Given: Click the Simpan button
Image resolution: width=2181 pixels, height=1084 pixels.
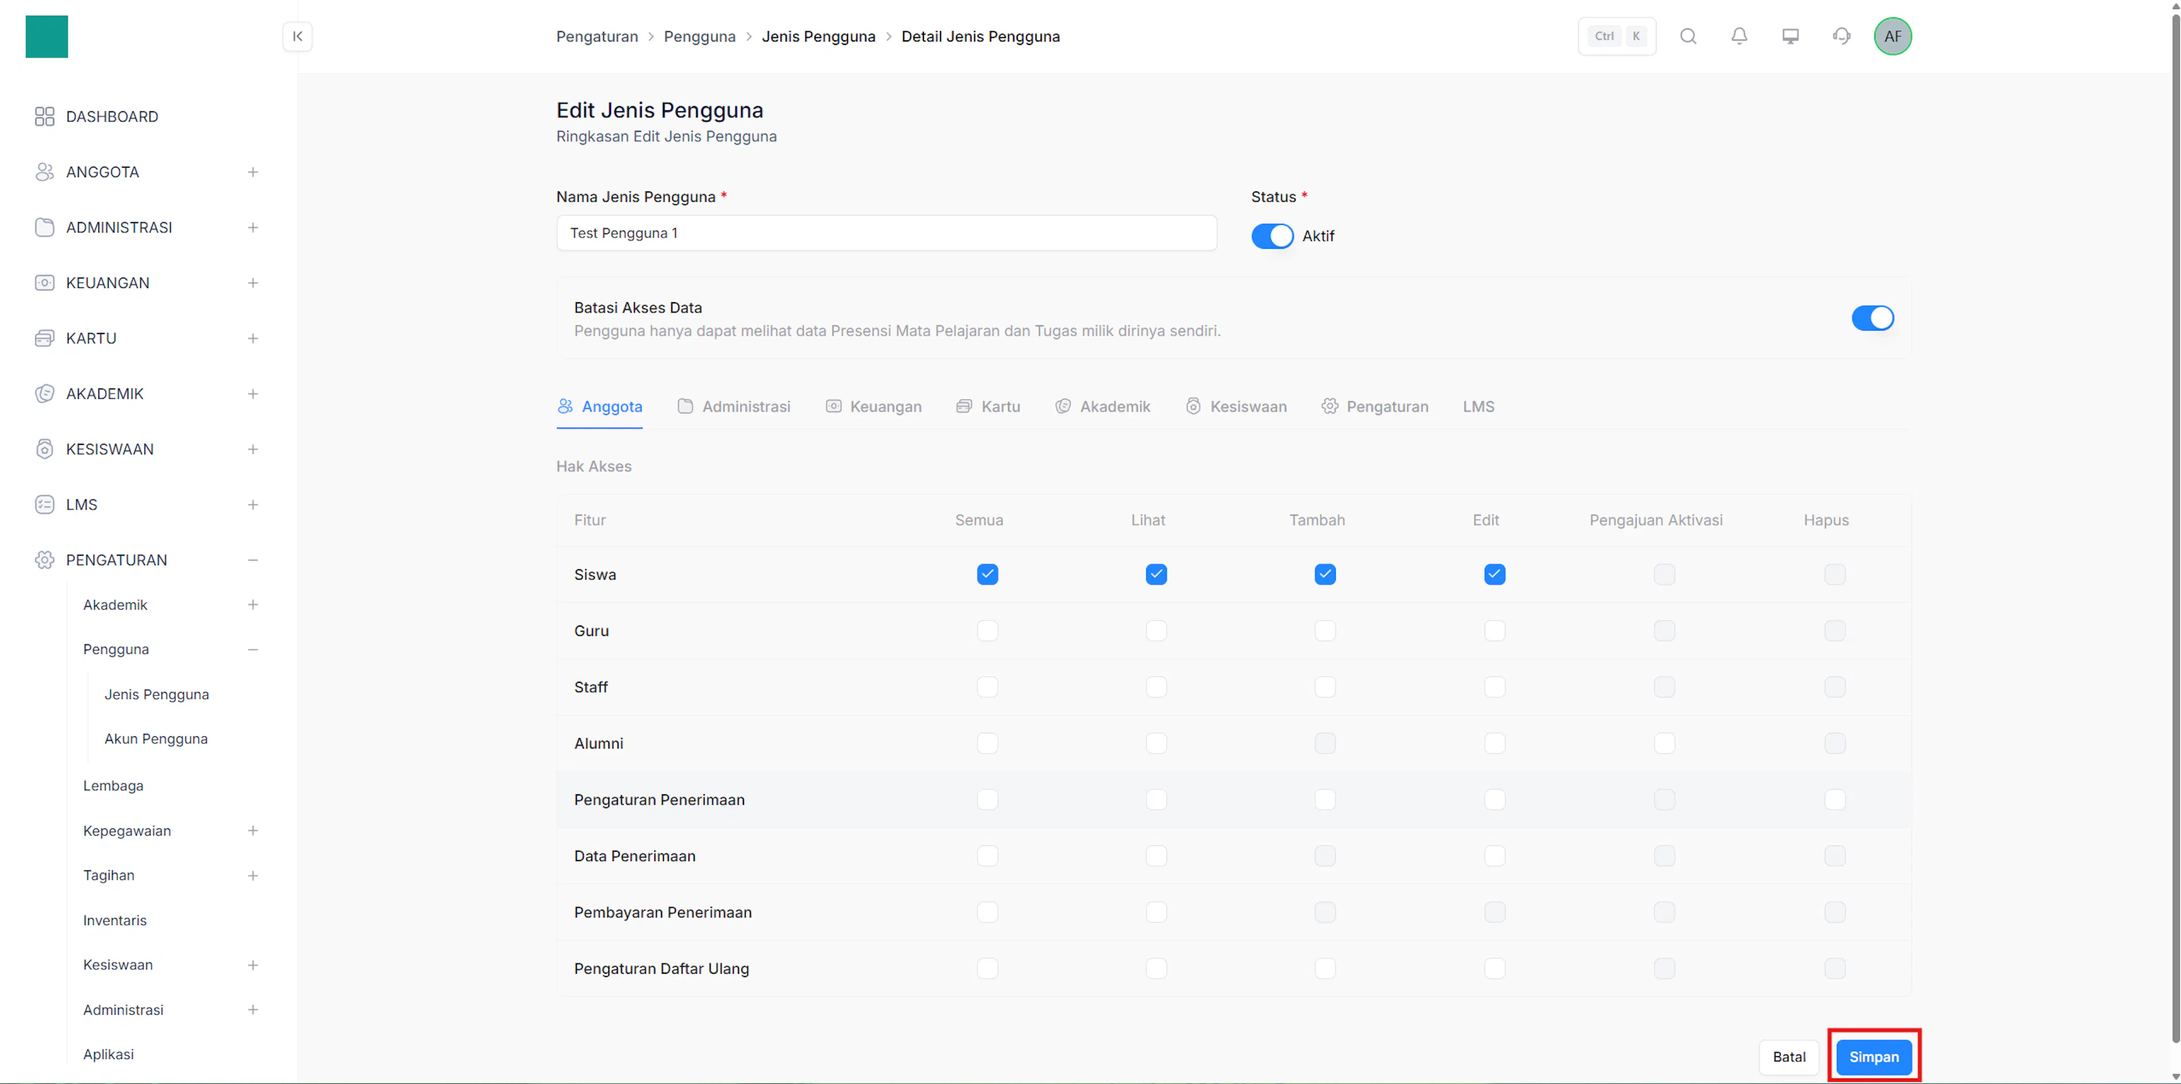Looking at the screenshot, I should 1873,1057.
